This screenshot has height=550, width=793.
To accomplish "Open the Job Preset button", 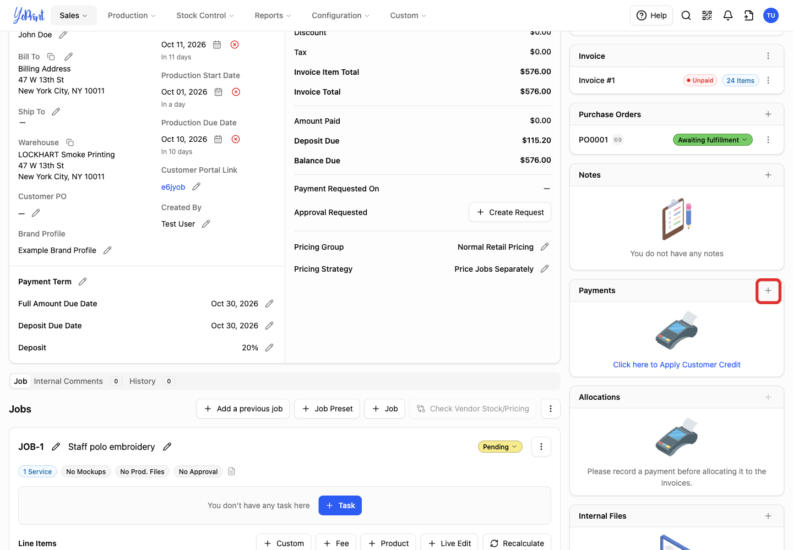I will click(327, 409).
